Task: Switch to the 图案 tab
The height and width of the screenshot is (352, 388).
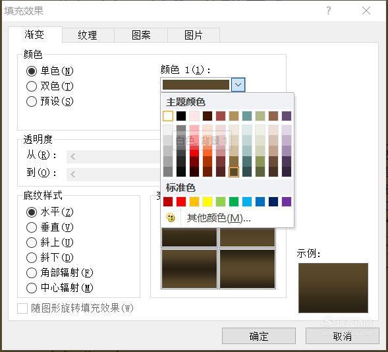Action: coord(141,35)
